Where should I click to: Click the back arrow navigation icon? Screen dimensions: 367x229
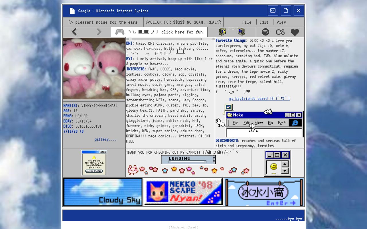[x=74, y=32]
